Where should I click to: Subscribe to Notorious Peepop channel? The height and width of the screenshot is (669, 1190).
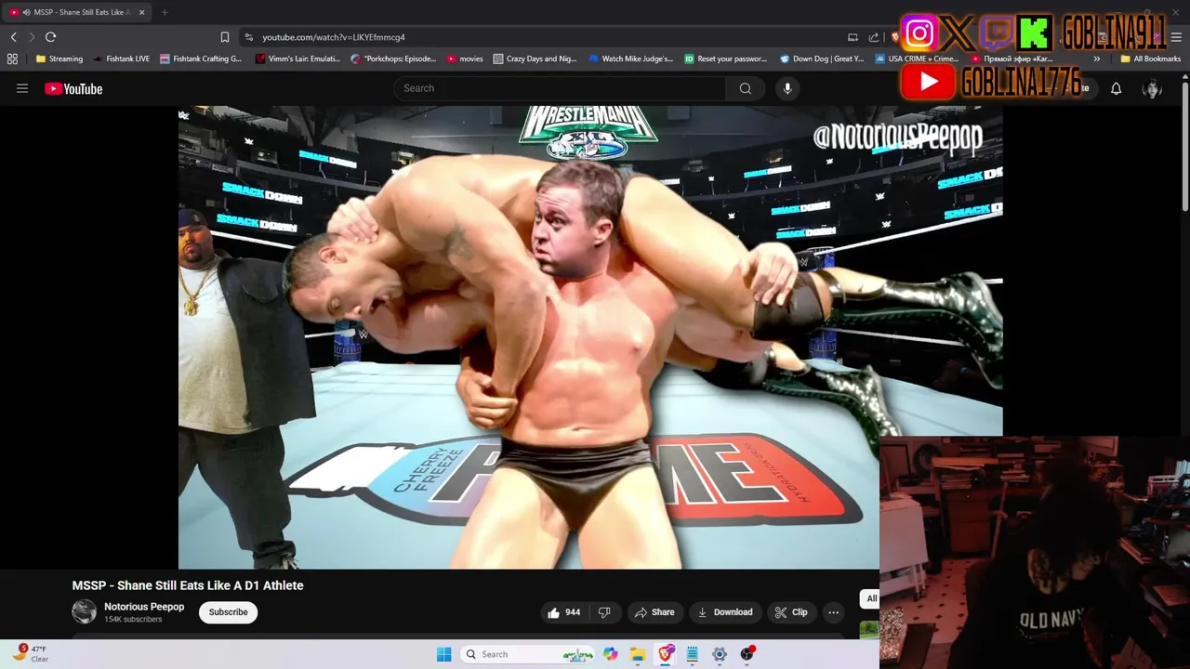pos(228,612)
